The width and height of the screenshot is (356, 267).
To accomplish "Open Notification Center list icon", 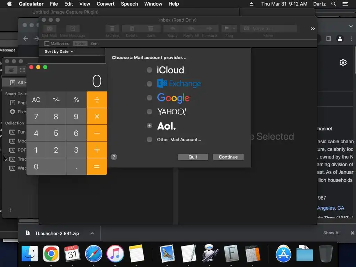I will pyautogui.click(x=345, y=4).
